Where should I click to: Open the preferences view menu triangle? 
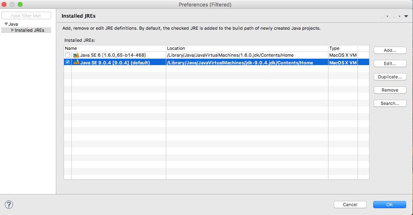[406, 16]
